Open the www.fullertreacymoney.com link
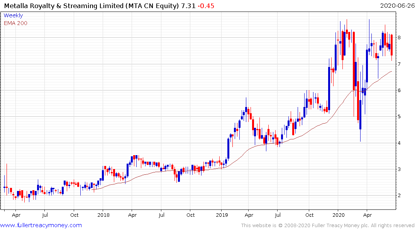Image resolution: width=415 pixels, height=231 pixels. pos(41,225)
